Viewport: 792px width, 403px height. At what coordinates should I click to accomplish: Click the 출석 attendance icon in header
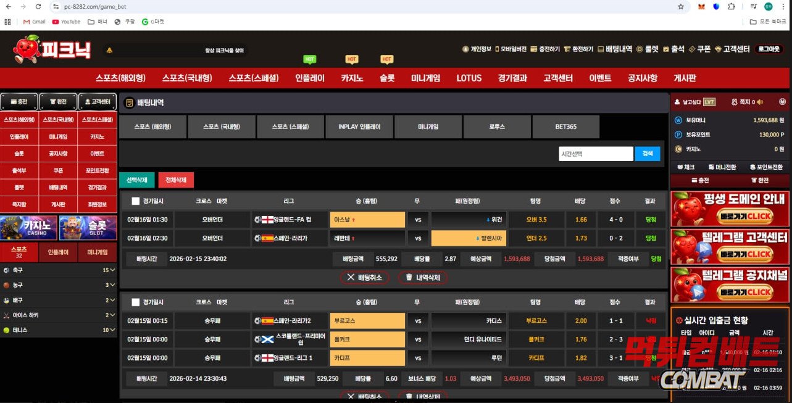point(666,49)
